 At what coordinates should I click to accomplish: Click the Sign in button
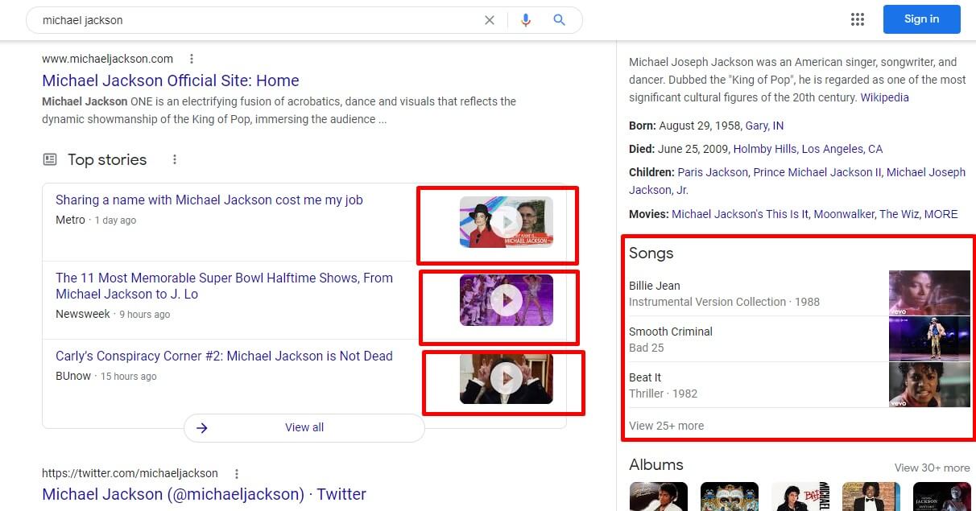pyautogui.click(x=921, y=19)
